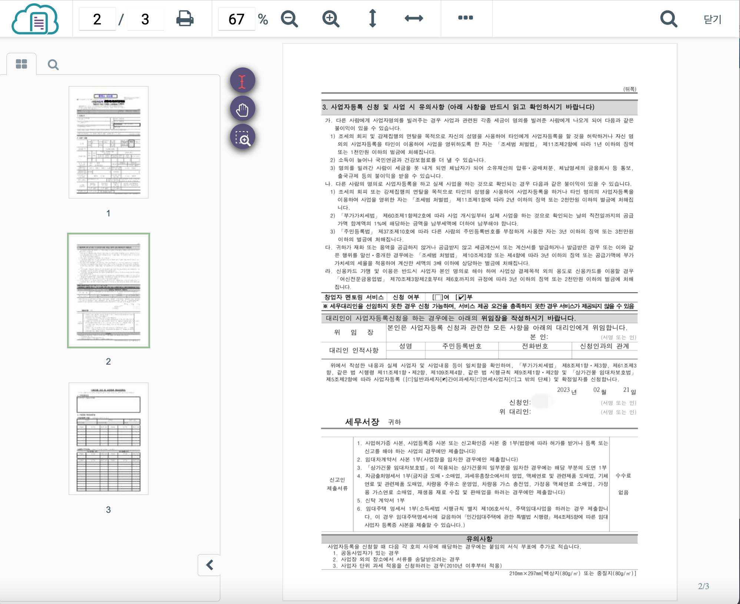Select the text selection cursor tool
This screenshot has width=740, height=604.
(x=242, y=81)
